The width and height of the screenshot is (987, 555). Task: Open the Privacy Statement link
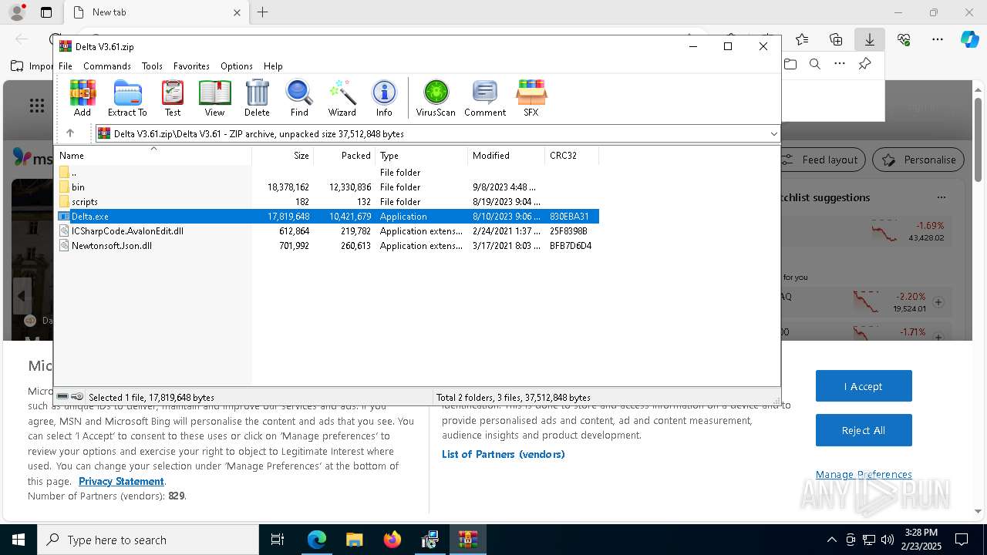coord(121,481)
